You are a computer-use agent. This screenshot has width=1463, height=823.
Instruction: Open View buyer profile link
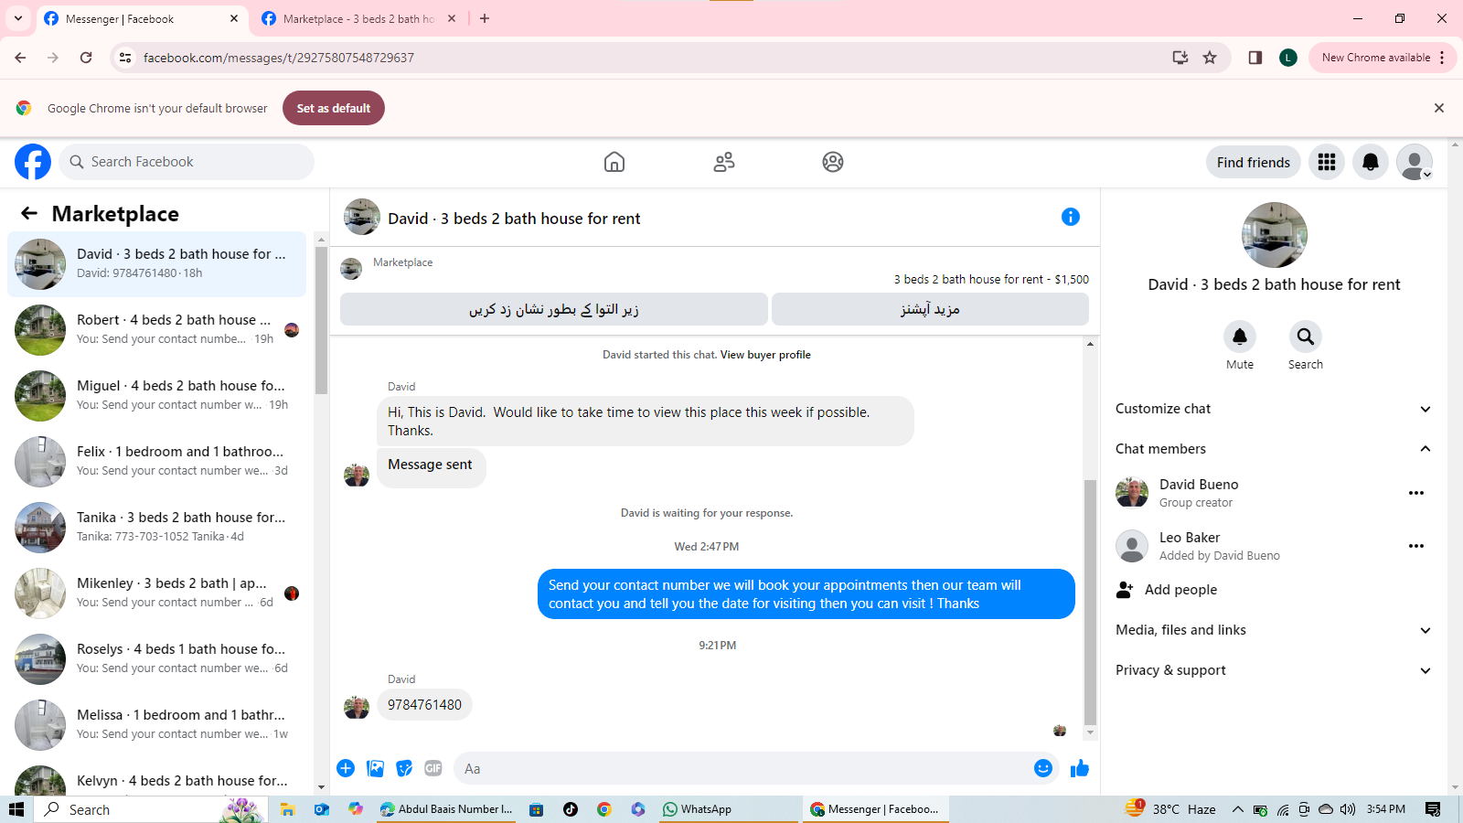click(765, 355)
